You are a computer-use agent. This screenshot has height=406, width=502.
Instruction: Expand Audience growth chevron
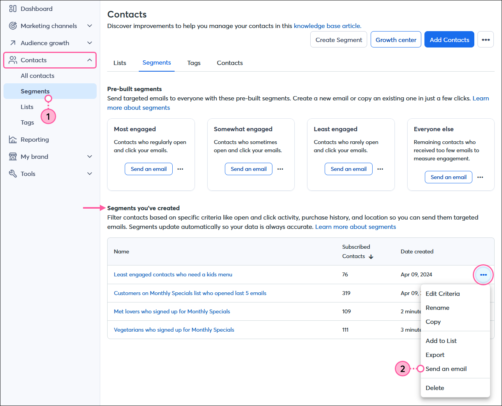pos(90,43)
